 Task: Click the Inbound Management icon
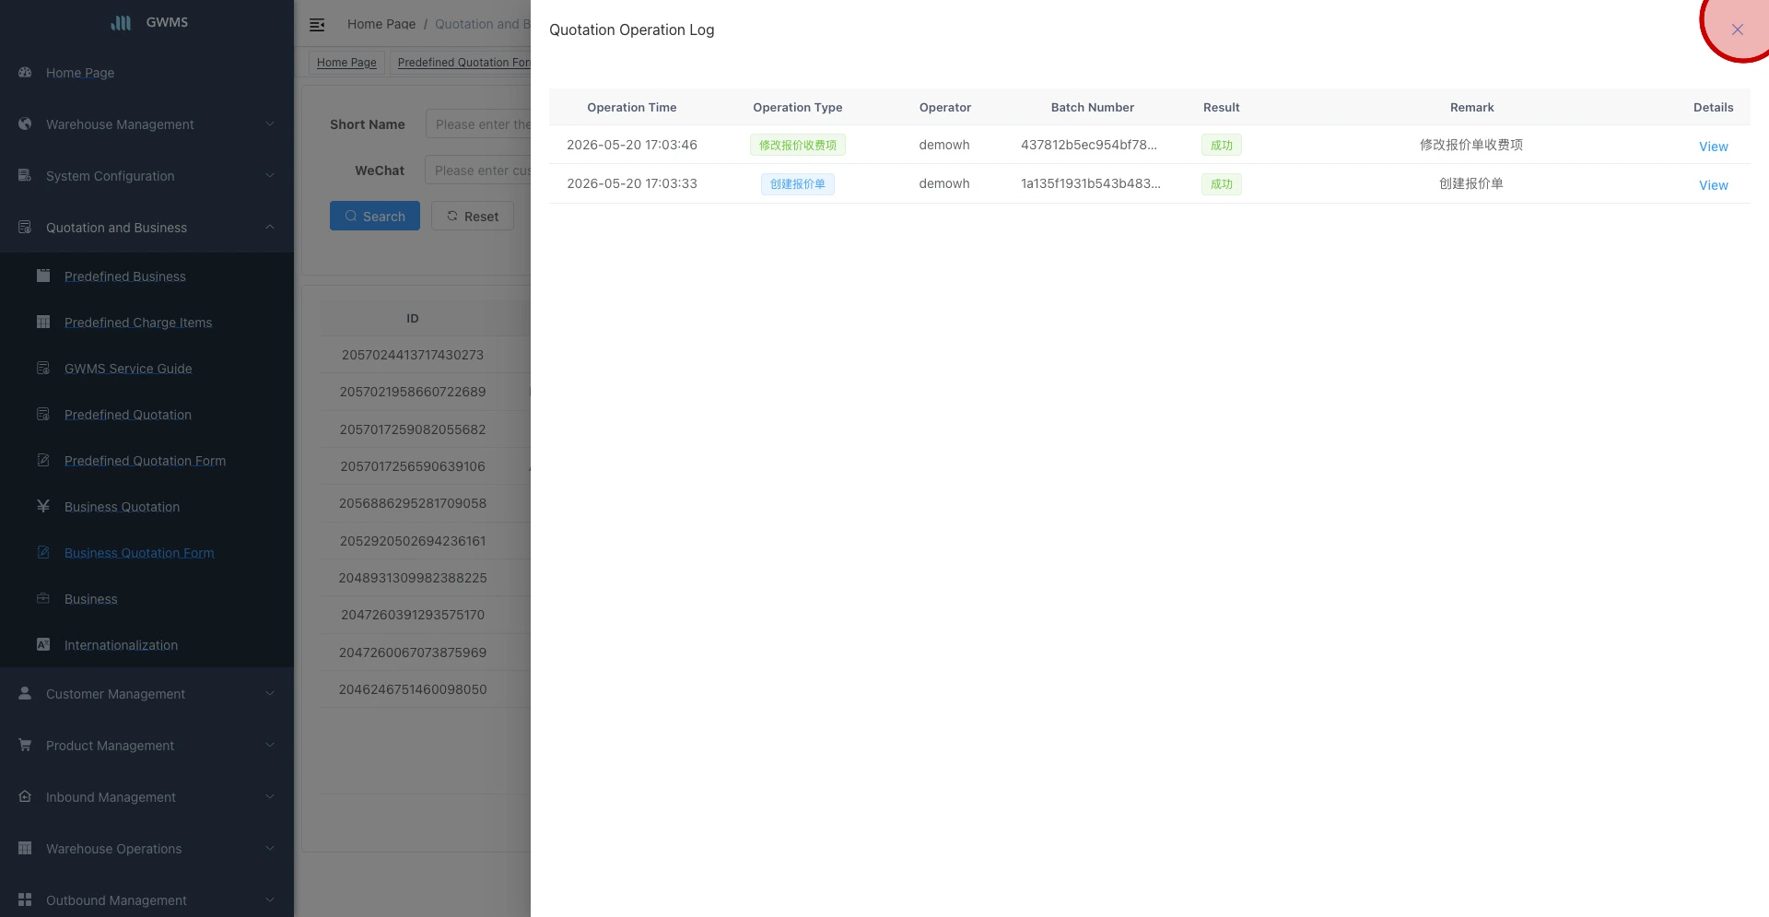coord(25,796)
